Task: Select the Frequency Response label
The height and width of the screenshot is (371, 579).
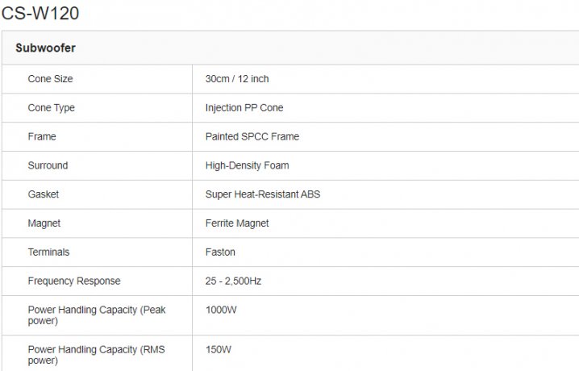Action: (74, 281)
